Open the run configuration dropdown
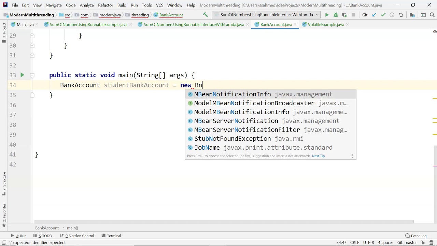The image size is (437, 246). [266, 15]
